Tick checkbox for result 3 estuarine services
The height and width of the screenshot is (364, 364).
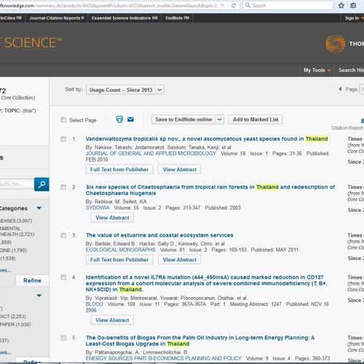pyautogui.click(x=63, y=235)
